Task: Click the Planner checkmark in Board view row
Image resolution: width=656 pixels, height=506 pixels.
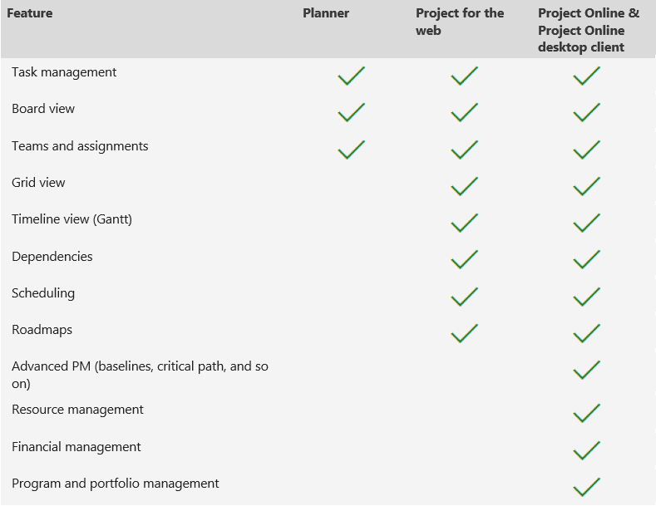Action: click(x=351, y=113)
